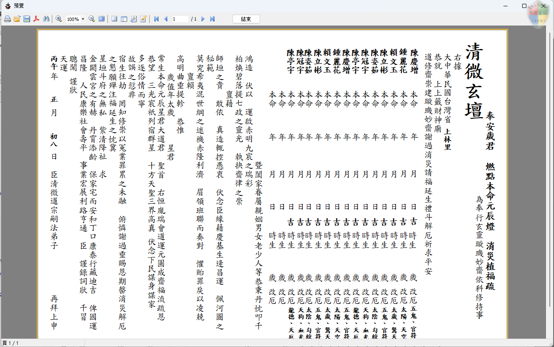Click the Print icon in toolbar
Viewport: 554px width, 347px height.
pos(8,19)
